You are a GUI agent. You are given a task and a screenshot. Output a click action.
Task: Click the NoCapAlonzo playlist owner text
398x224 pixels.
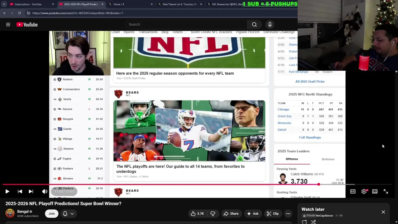pyautogui.click(x=325, y=216)
